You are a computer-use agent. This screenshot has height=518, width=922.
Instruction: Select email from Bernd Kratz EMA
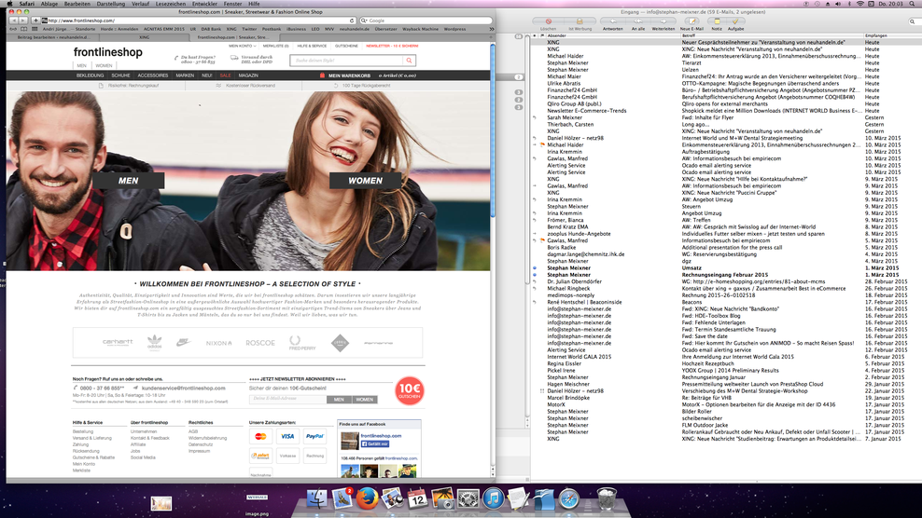pos(725,226)
